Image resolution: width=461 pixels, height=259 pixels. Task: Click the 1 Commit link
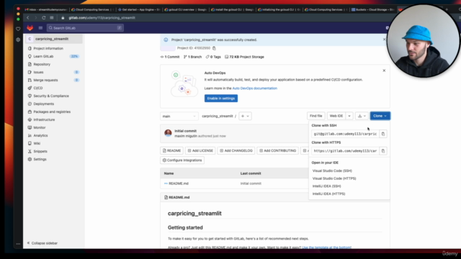170,57
